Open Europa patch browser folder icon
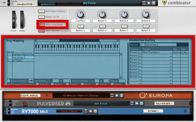The width and height of the screenshot is (196, 122). pyautogui.click(x=117, y=96)
